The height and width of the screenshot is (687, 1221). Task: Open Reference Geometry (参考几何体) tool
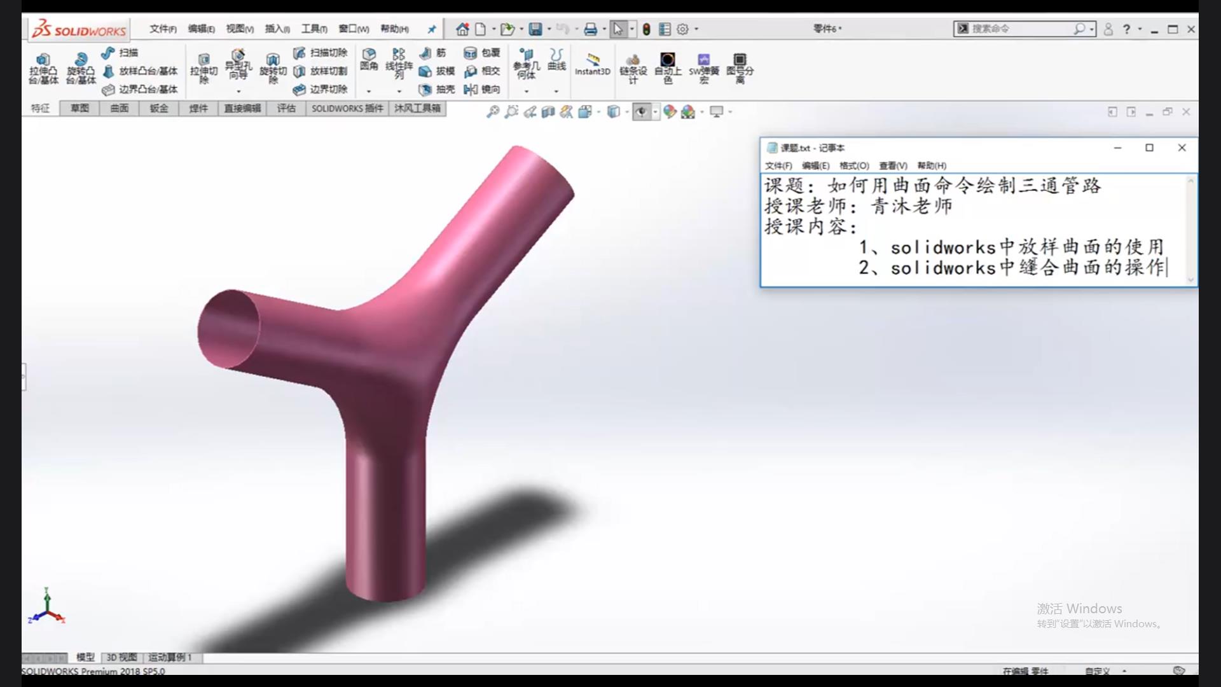526,64
